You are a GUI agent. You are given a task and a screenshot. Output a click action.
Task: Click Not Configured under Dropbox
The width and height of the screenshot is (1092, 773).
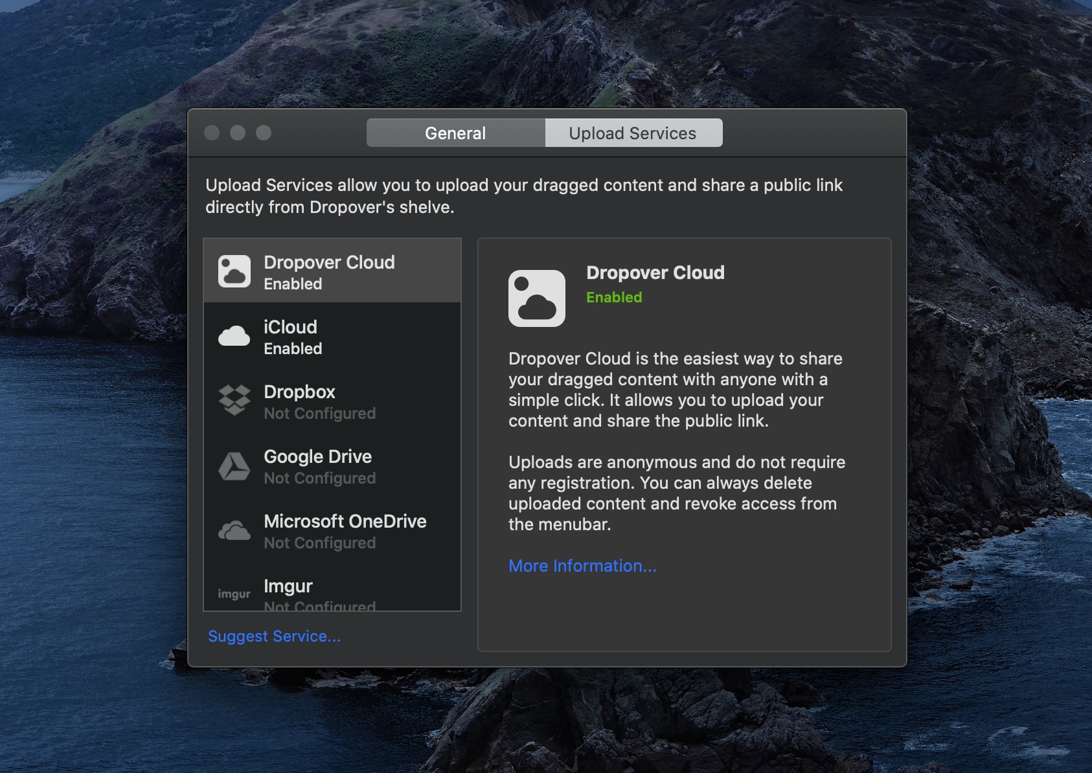pos(319,414)
